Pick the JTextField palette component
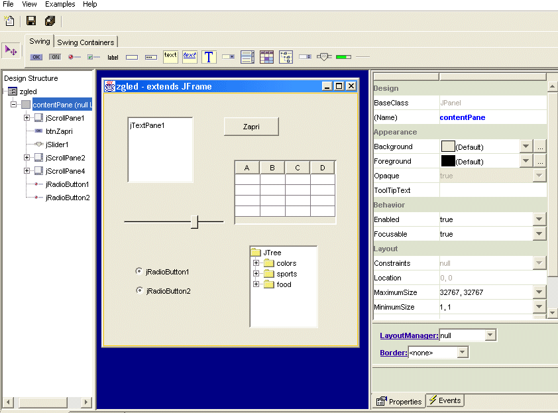The image size is (558, 413). tap(132, 57)
